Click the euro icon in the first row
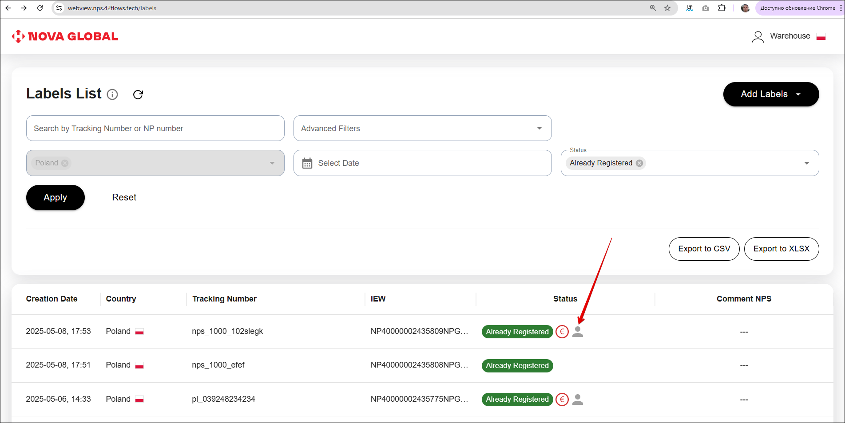The height and width of the screenshot is (423, 845). [562, 332]
